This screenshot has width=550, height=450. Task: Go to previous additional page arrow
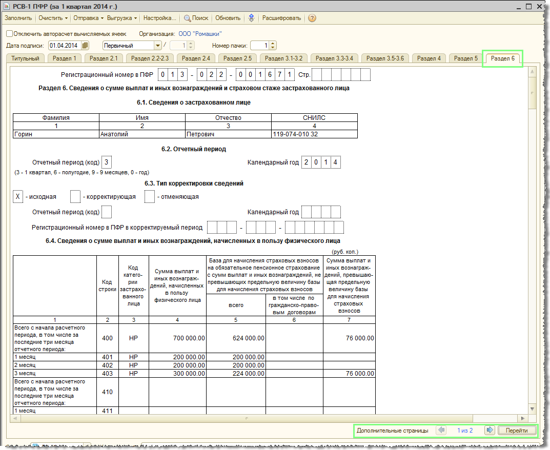(441, 431)
